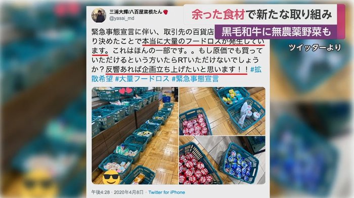Open the large photo of basket rows

click(x=135, y=135)
